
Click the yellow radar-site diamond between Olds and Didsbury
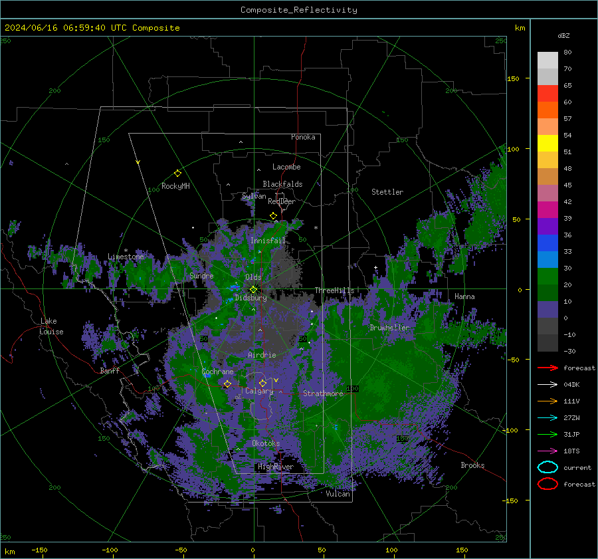point(253,290)
